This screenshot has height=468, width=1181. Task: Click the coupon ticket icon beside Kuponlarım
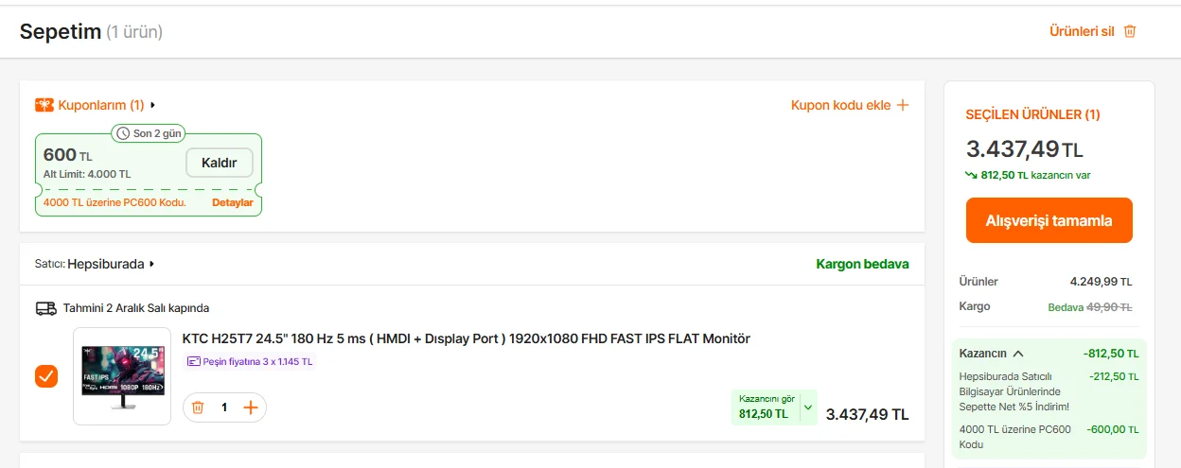click(x=44, y=105)
